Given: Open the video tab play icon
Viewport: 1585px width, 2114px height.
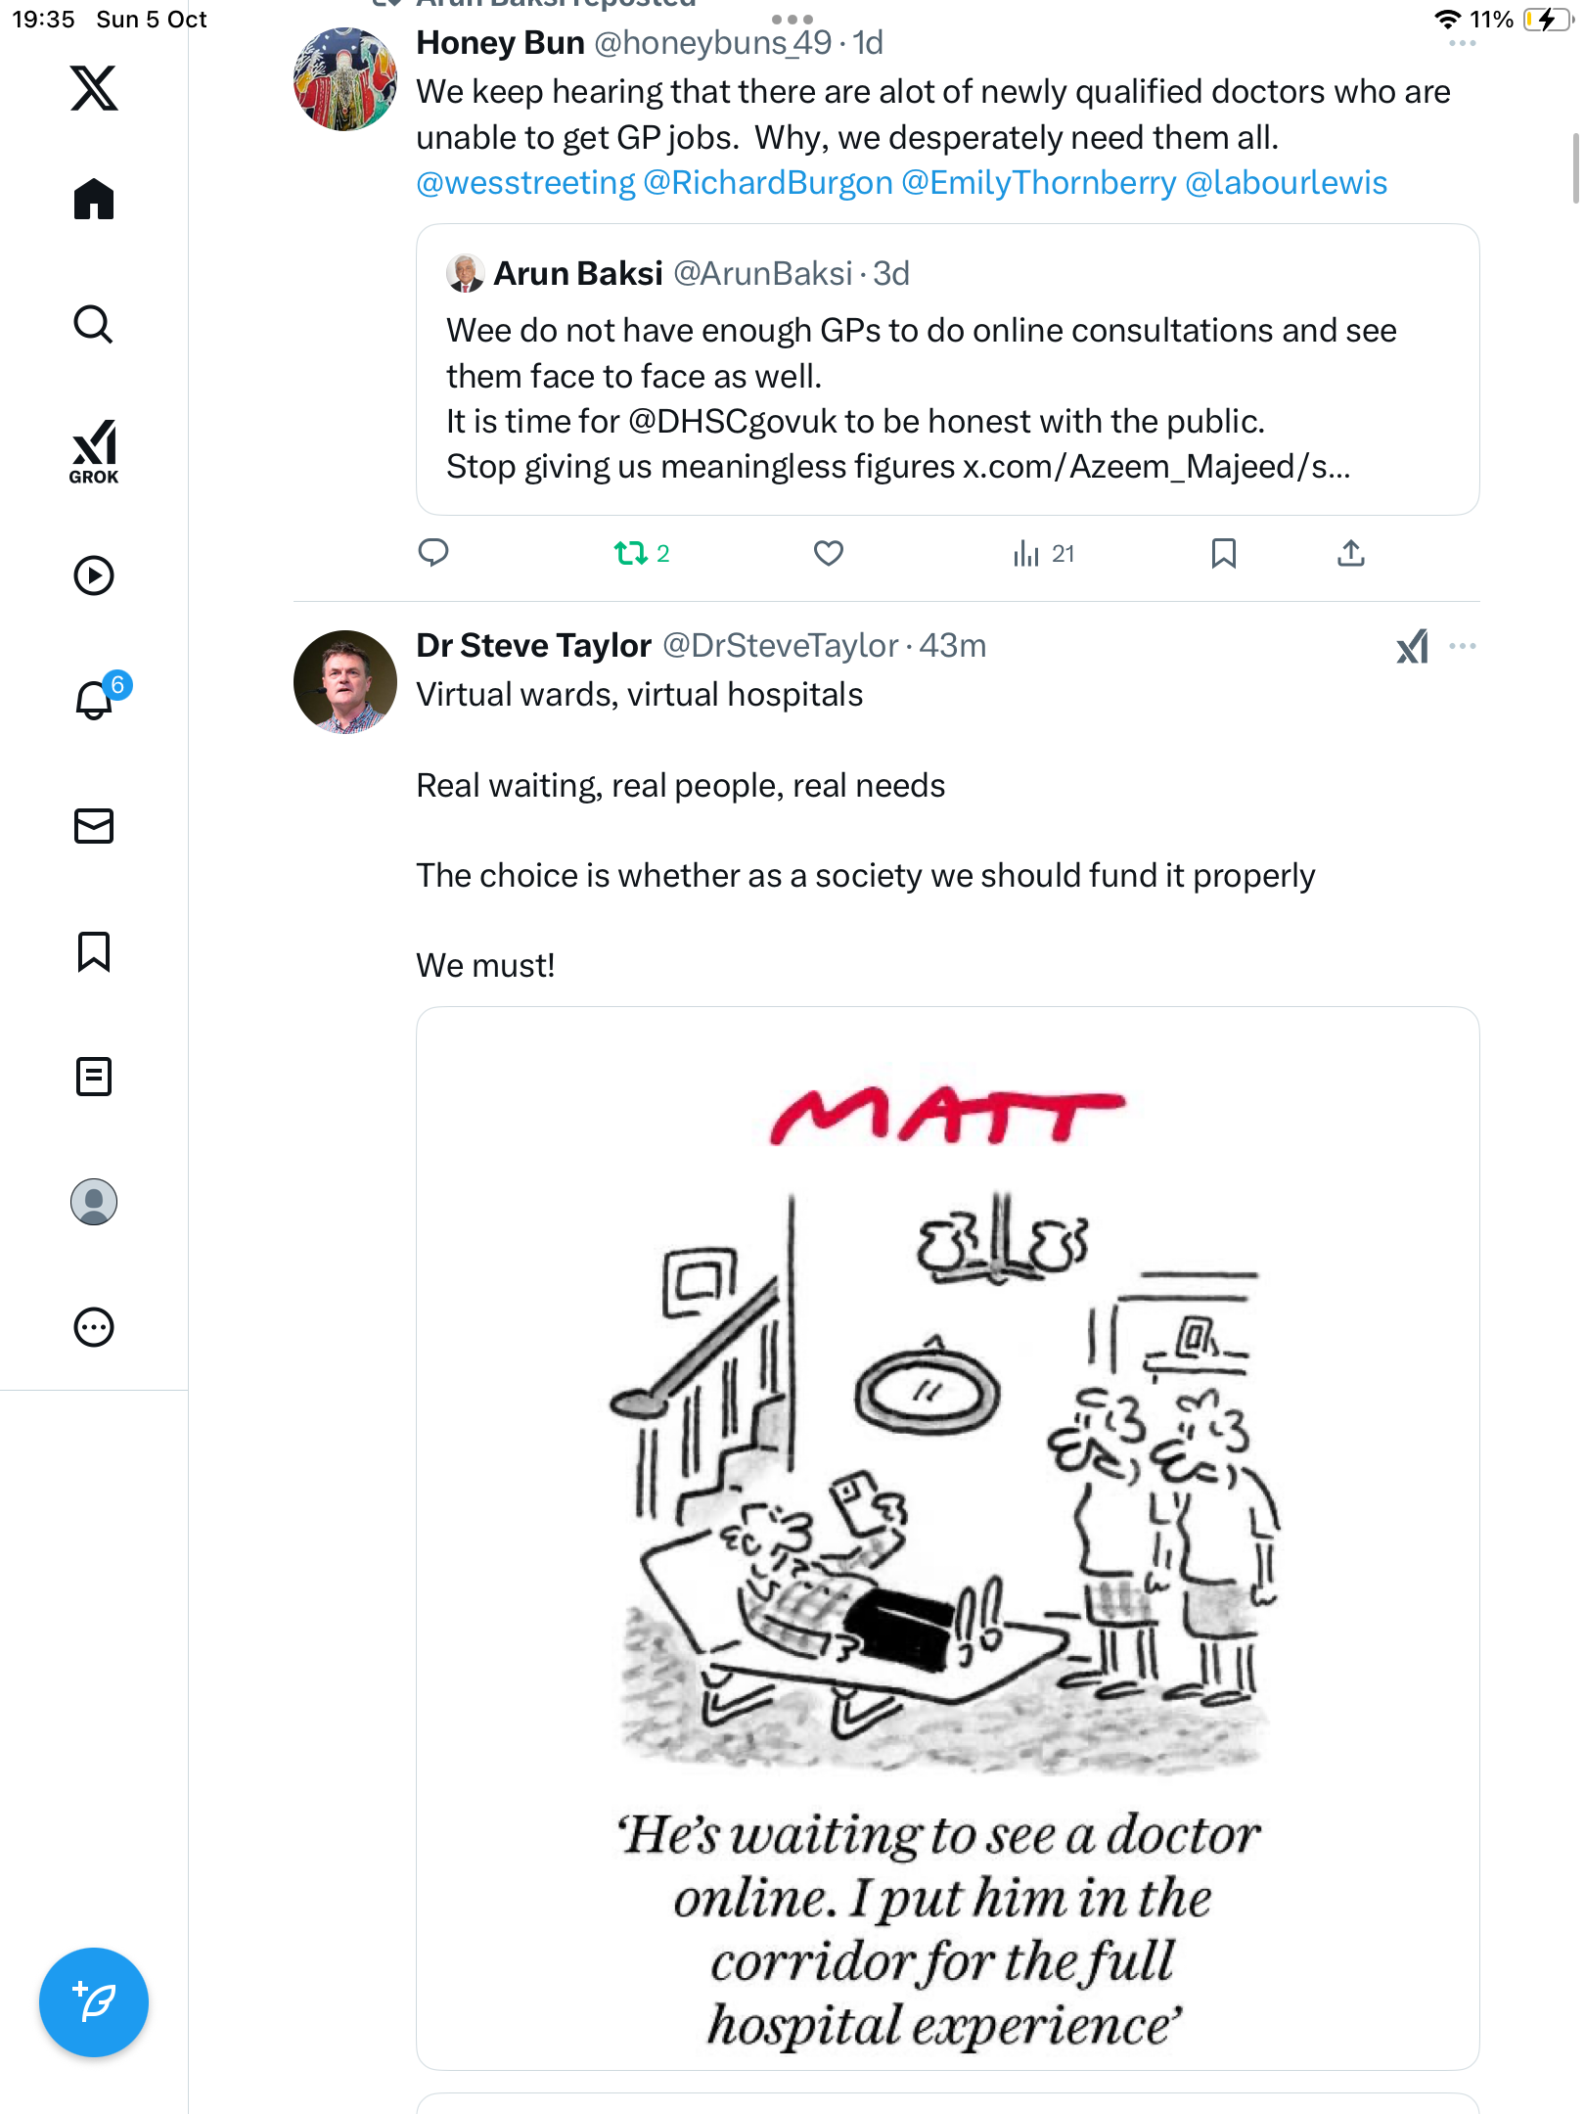Looking at the screenshot, I should point(94,575).
